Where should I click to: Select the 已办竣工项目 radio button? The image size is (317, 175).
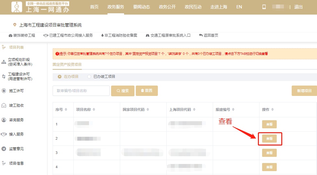pyautogui.click(x=89, y=76)
